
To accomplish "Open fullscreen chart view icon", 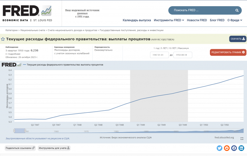I will click(x=242, y=139).
